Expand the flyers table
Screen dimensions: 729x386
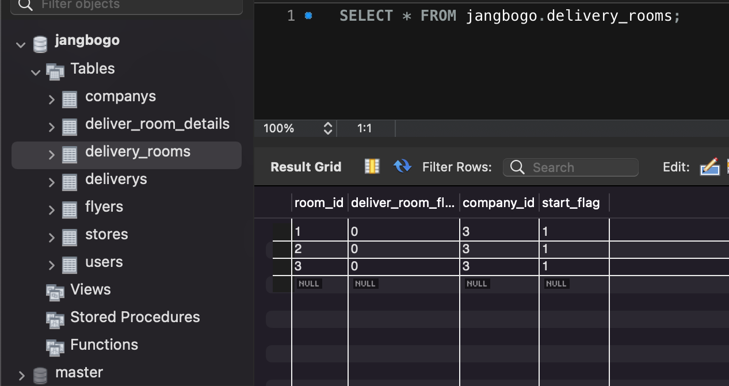(x=52, y=210)
